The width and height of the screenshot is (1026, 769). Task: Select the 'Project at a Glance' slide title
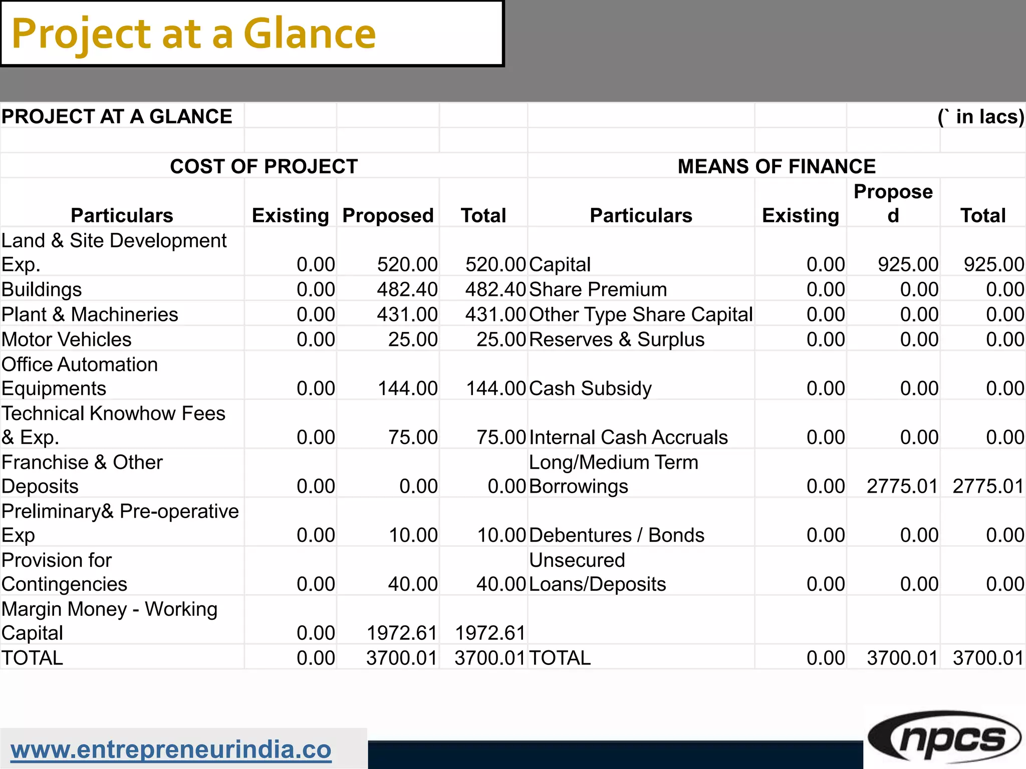tap(194, 34)
